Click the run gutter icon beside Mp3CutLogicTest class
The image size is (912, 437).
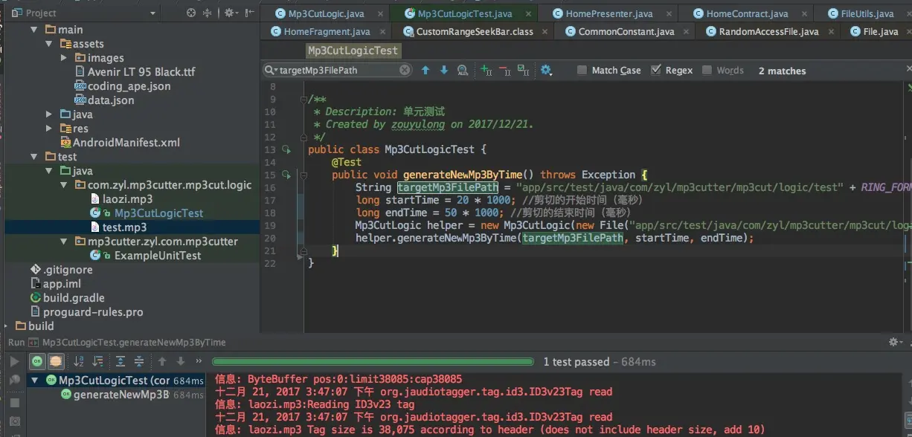tap(286, 149)
